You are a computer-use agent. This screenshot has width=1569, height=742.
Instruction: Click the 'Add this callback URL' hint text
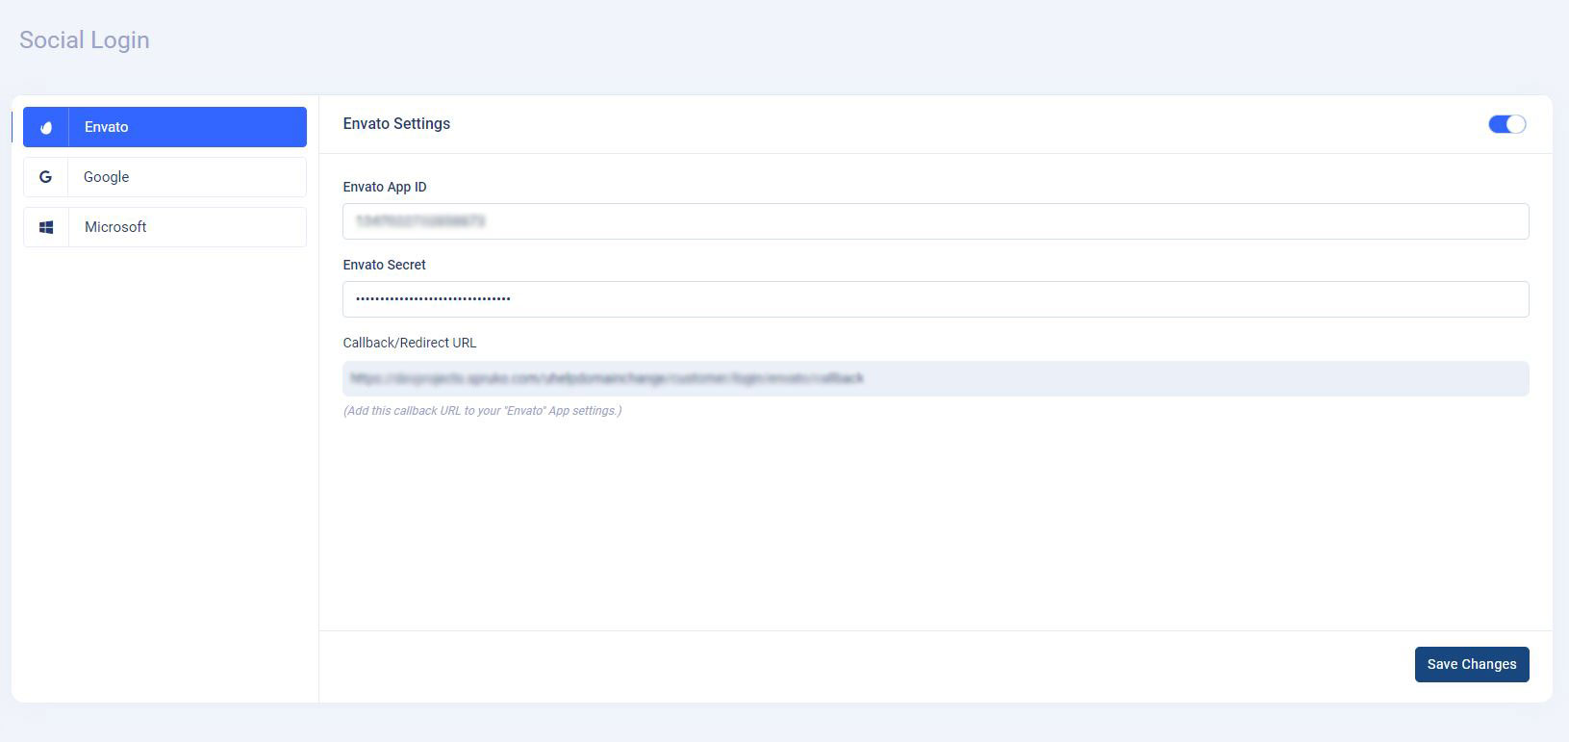pyautogui.click(x=483, y=411)
